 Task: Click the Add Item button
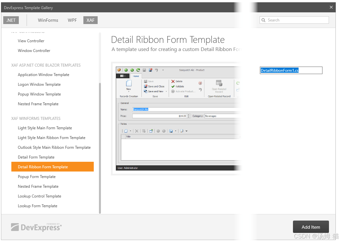(x=311, y=227)
